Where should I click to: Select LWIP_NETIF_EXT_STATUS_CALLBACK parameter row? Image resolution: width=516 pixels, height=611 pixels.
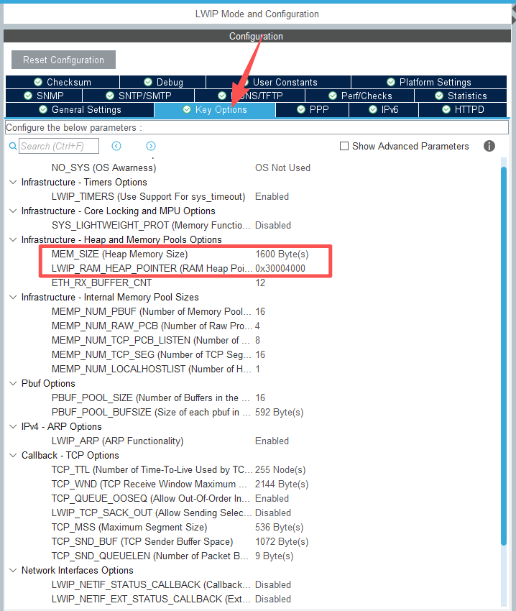[x=172, y=599]
